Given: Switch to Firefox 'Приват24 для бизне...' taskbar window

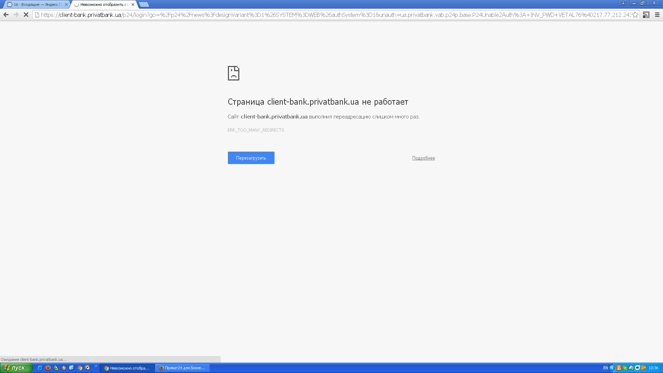Looking at the screenshot, I should pyautogui.click(x=183, y=368).
